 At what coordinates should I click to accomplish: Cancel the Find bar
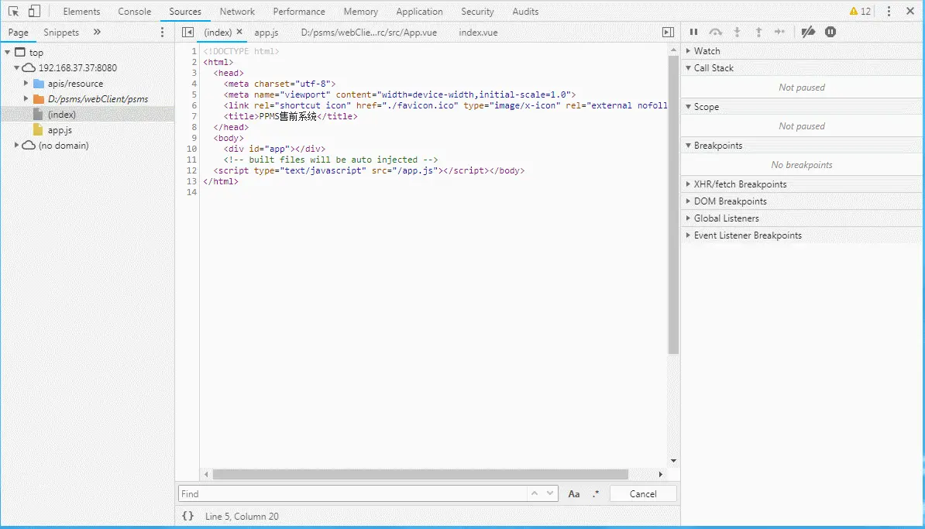[643, 494]
